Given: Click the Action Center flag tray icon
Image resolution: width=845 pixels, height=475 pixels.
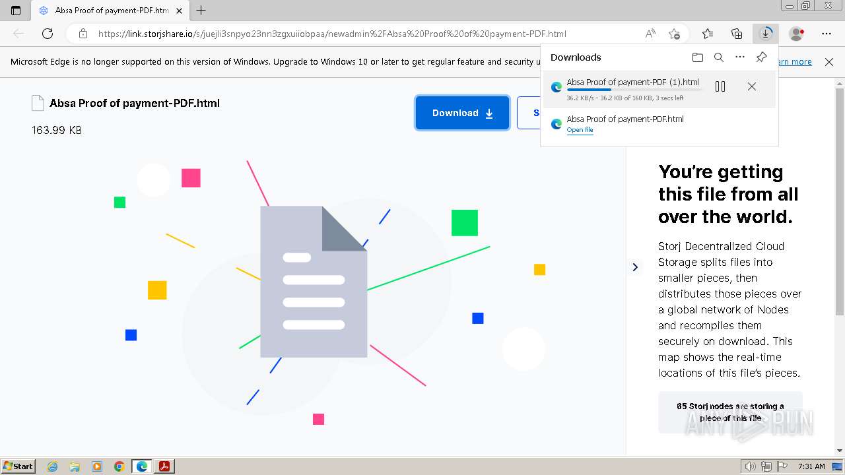Looking at the screenshot, I should [782, 466].
